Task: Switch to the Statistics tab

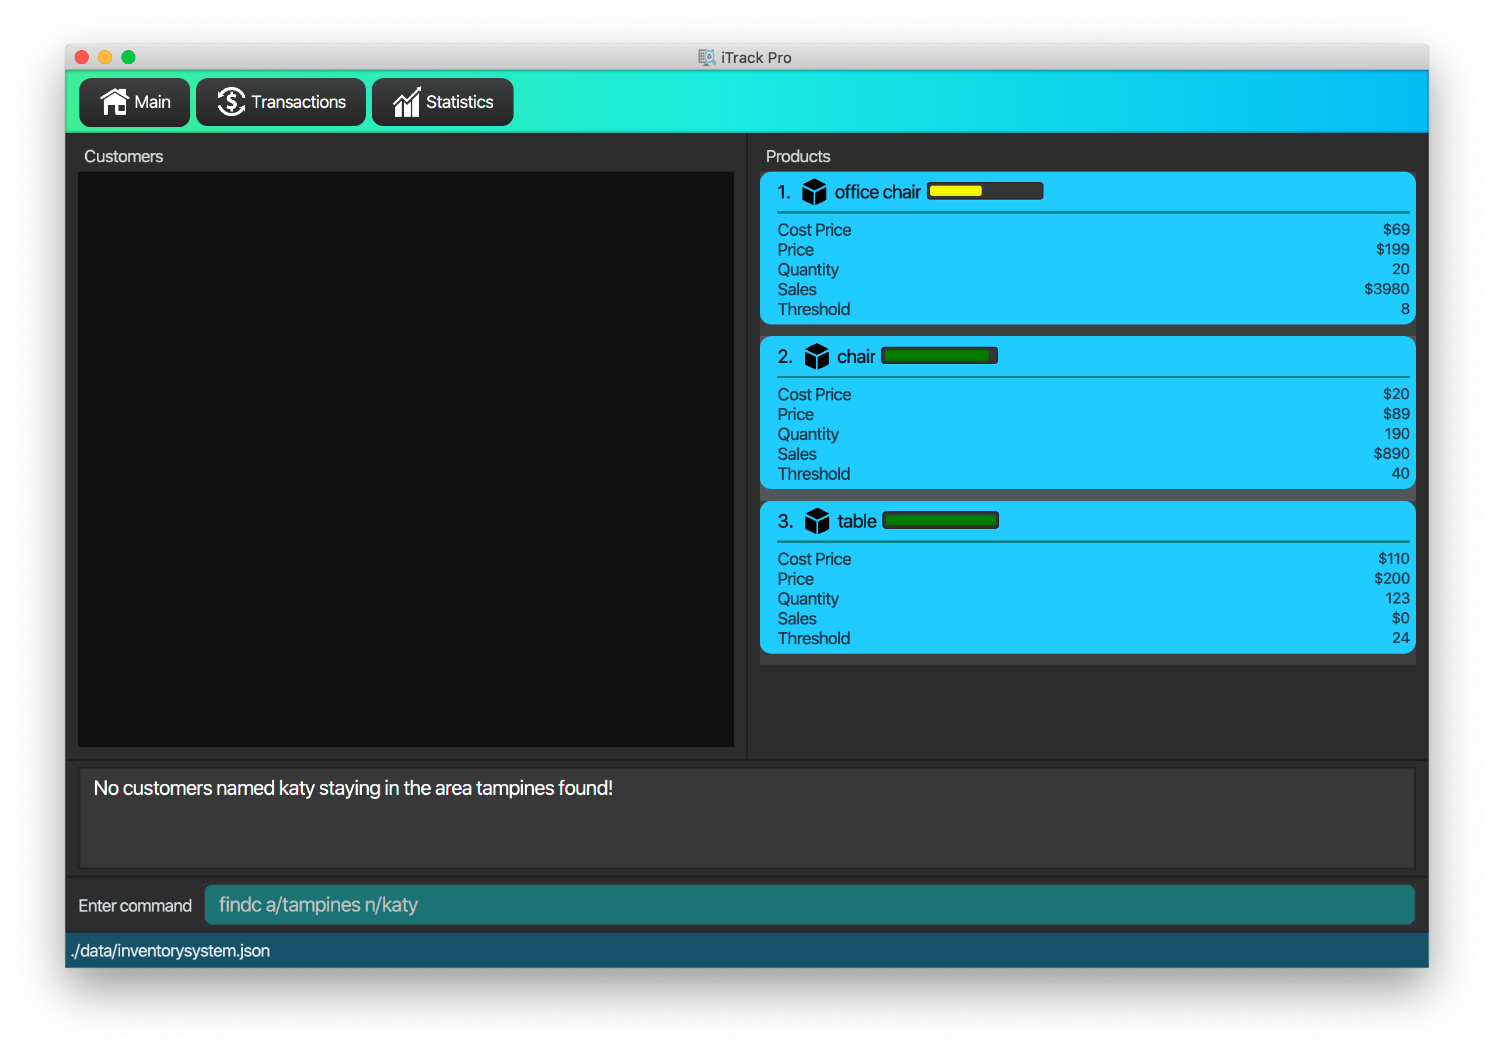Action: (446, 103)
